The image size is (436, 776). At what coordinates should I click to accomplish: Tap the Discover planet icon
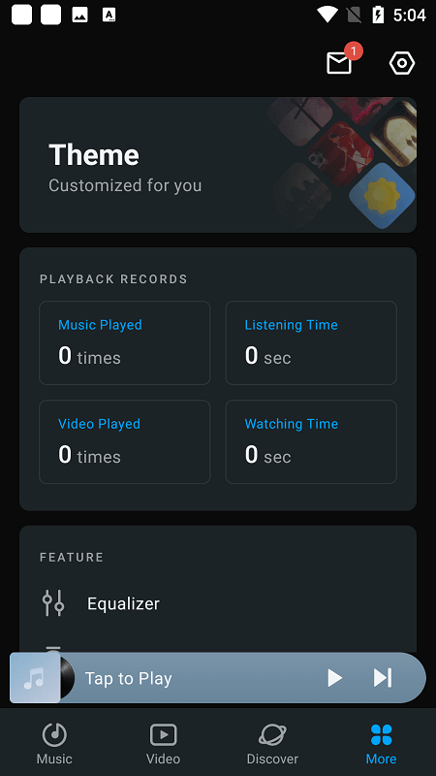272,734
